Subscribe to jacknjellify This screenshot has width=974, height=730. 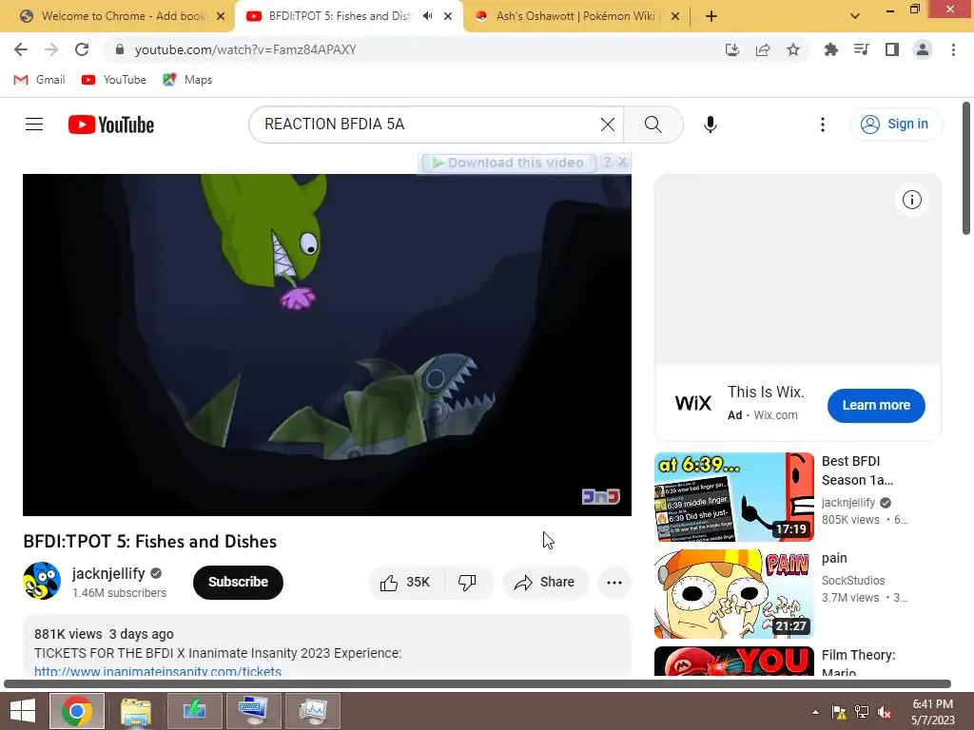pyautogui.click(x=238, y=583)
